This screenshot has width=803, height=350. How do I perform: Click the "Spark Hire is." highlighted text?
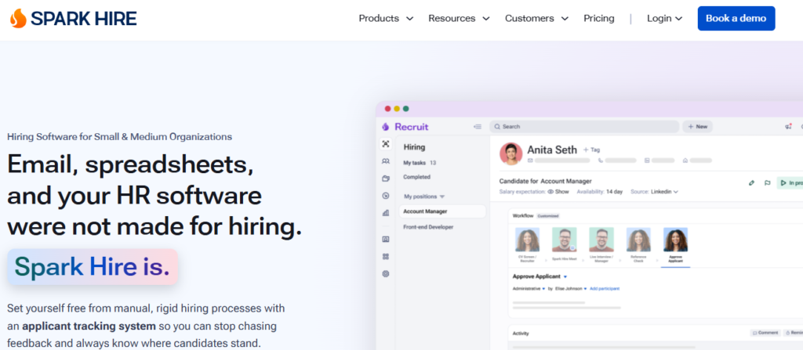93,266
